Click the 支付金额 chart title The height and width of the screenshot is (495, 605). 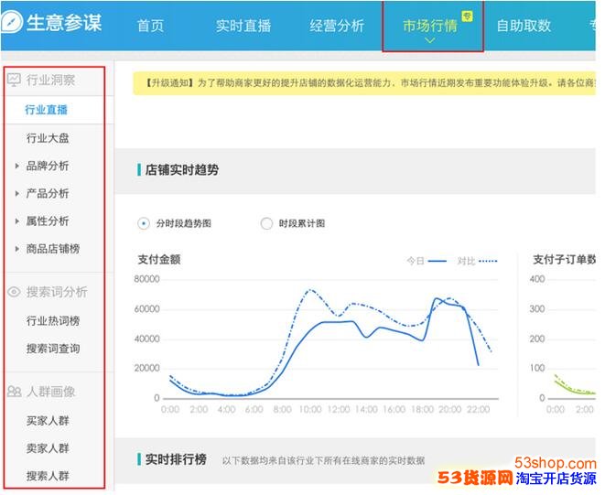(x=159, y=260)
